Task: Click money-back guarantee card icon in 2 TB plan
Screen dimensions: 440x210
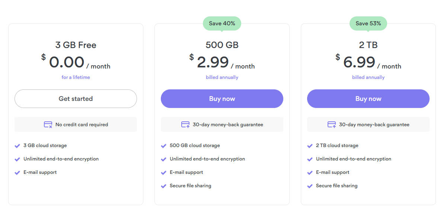Action: tap(332, 125)
